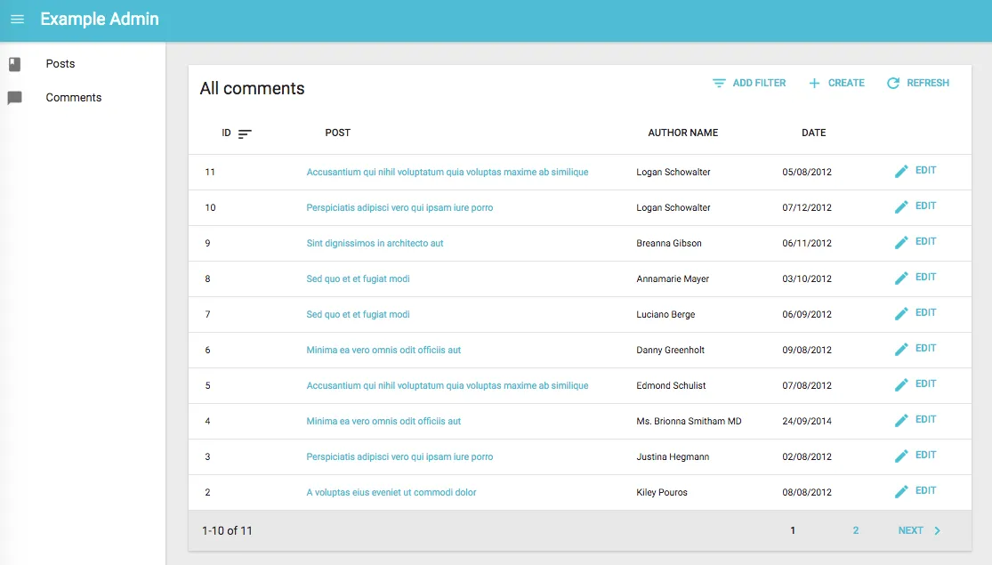992x565 pixels.
Task: Open the 'A voluptas eius eveniet ut commodi dolor' link
Action: [391, 492]
